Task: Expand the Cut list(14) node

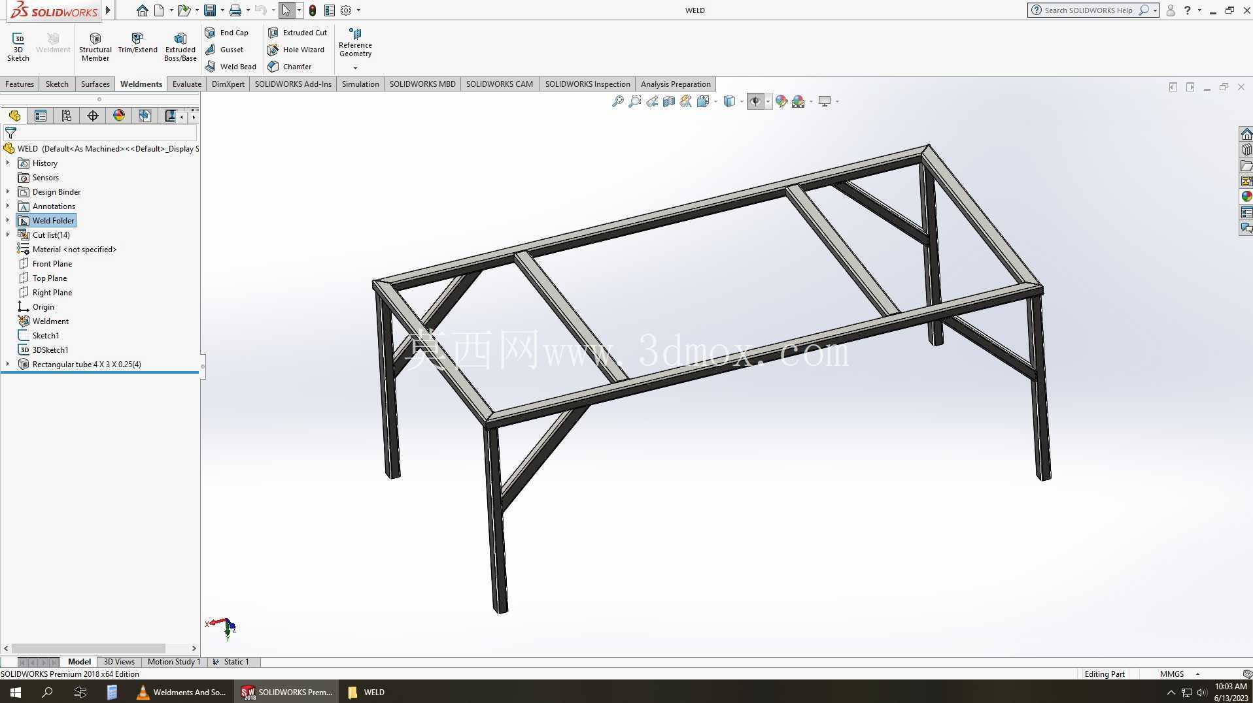Action: (8, 235)
